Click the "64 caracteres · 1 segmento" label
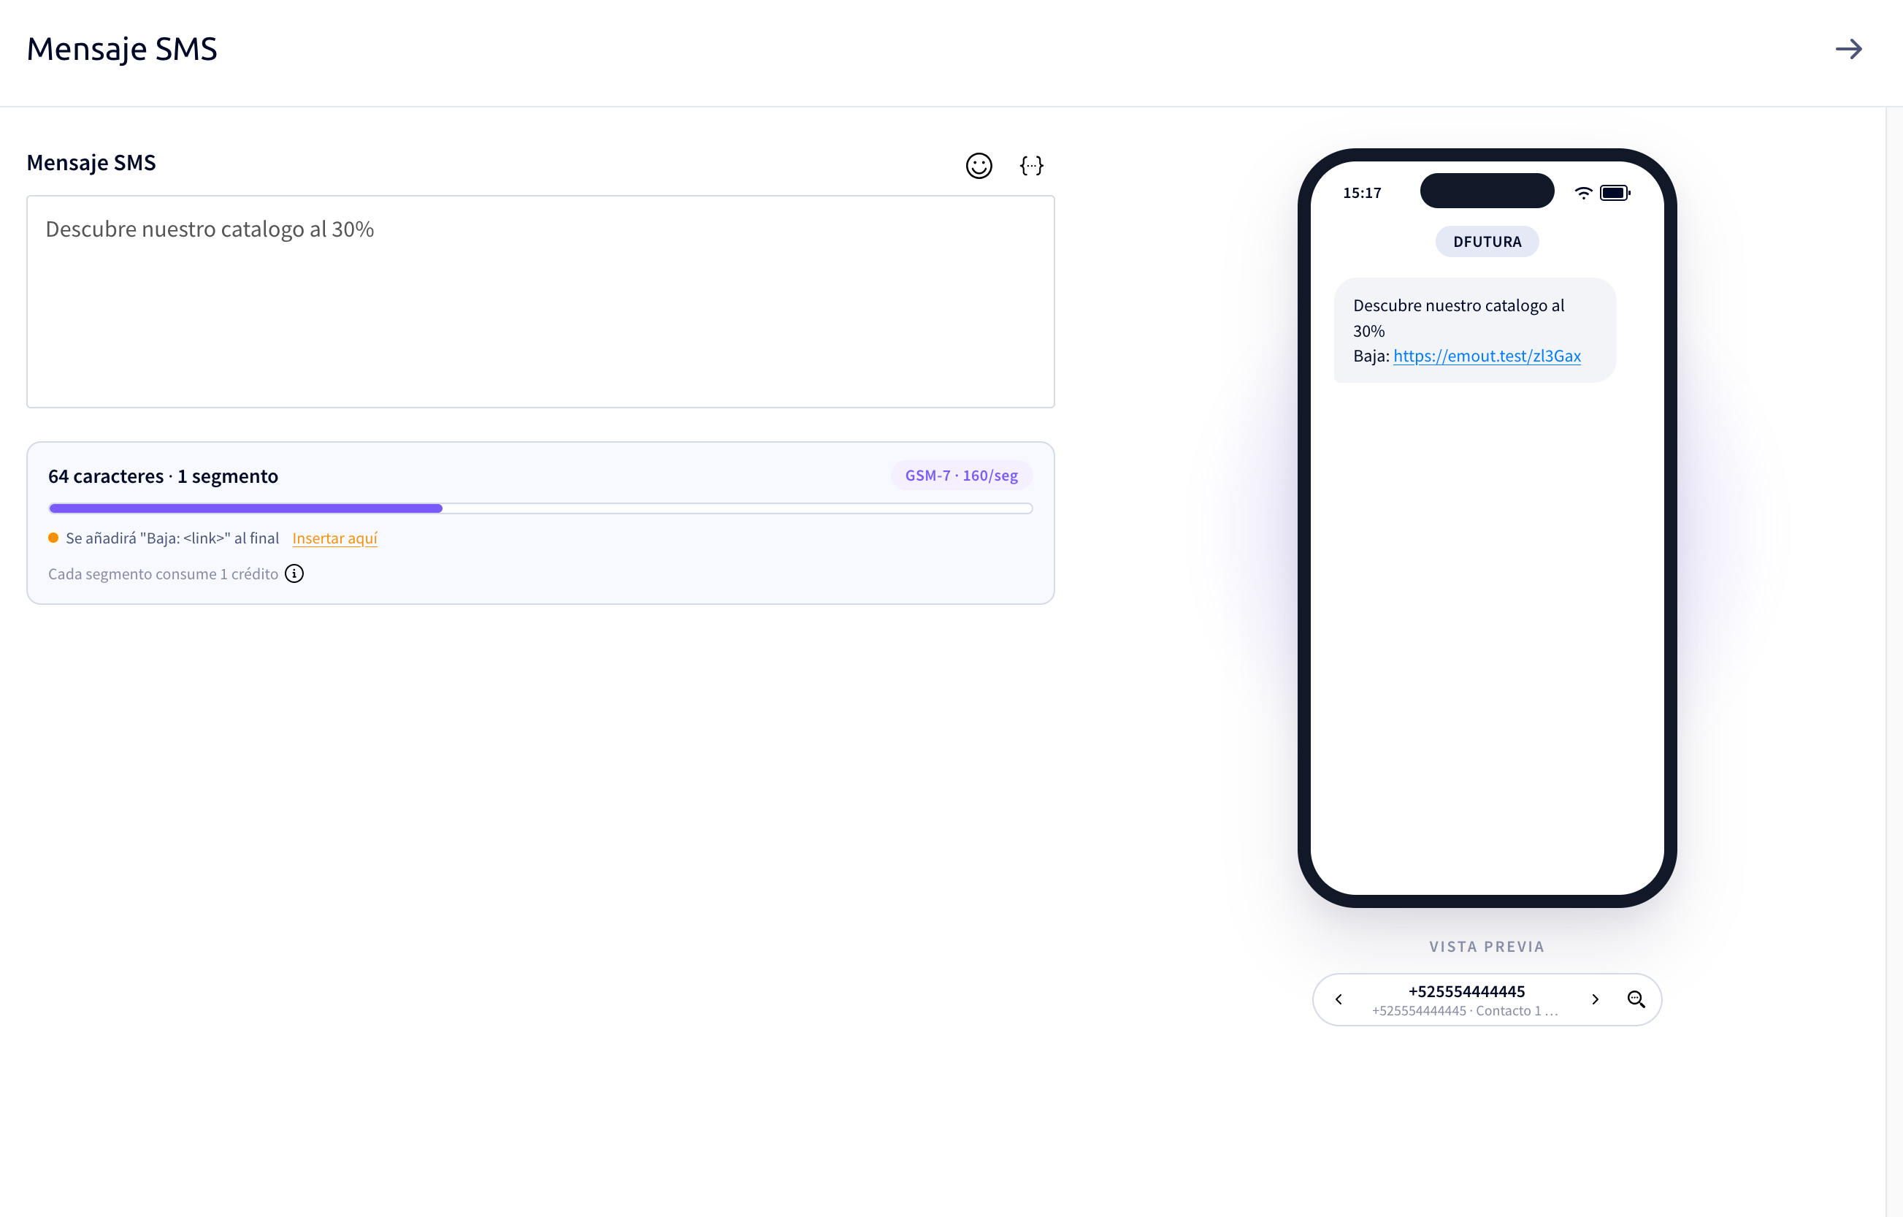This screenshot has width=1903, height=1217. click(163, 476)
